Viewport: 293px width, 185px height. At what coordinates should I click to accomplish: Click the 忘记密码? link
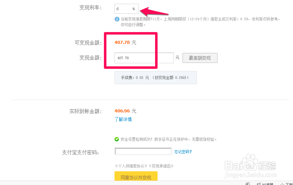[183, 152]
